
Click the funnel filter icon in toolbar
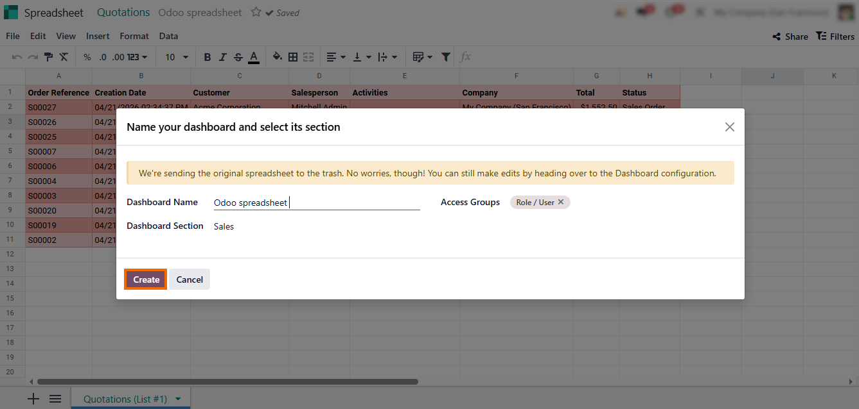pos(446,57)
